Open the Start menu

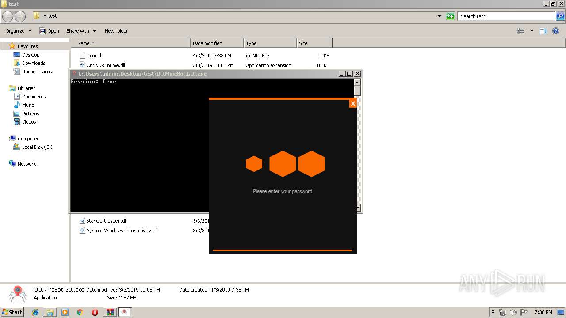(x=12, y=312)
